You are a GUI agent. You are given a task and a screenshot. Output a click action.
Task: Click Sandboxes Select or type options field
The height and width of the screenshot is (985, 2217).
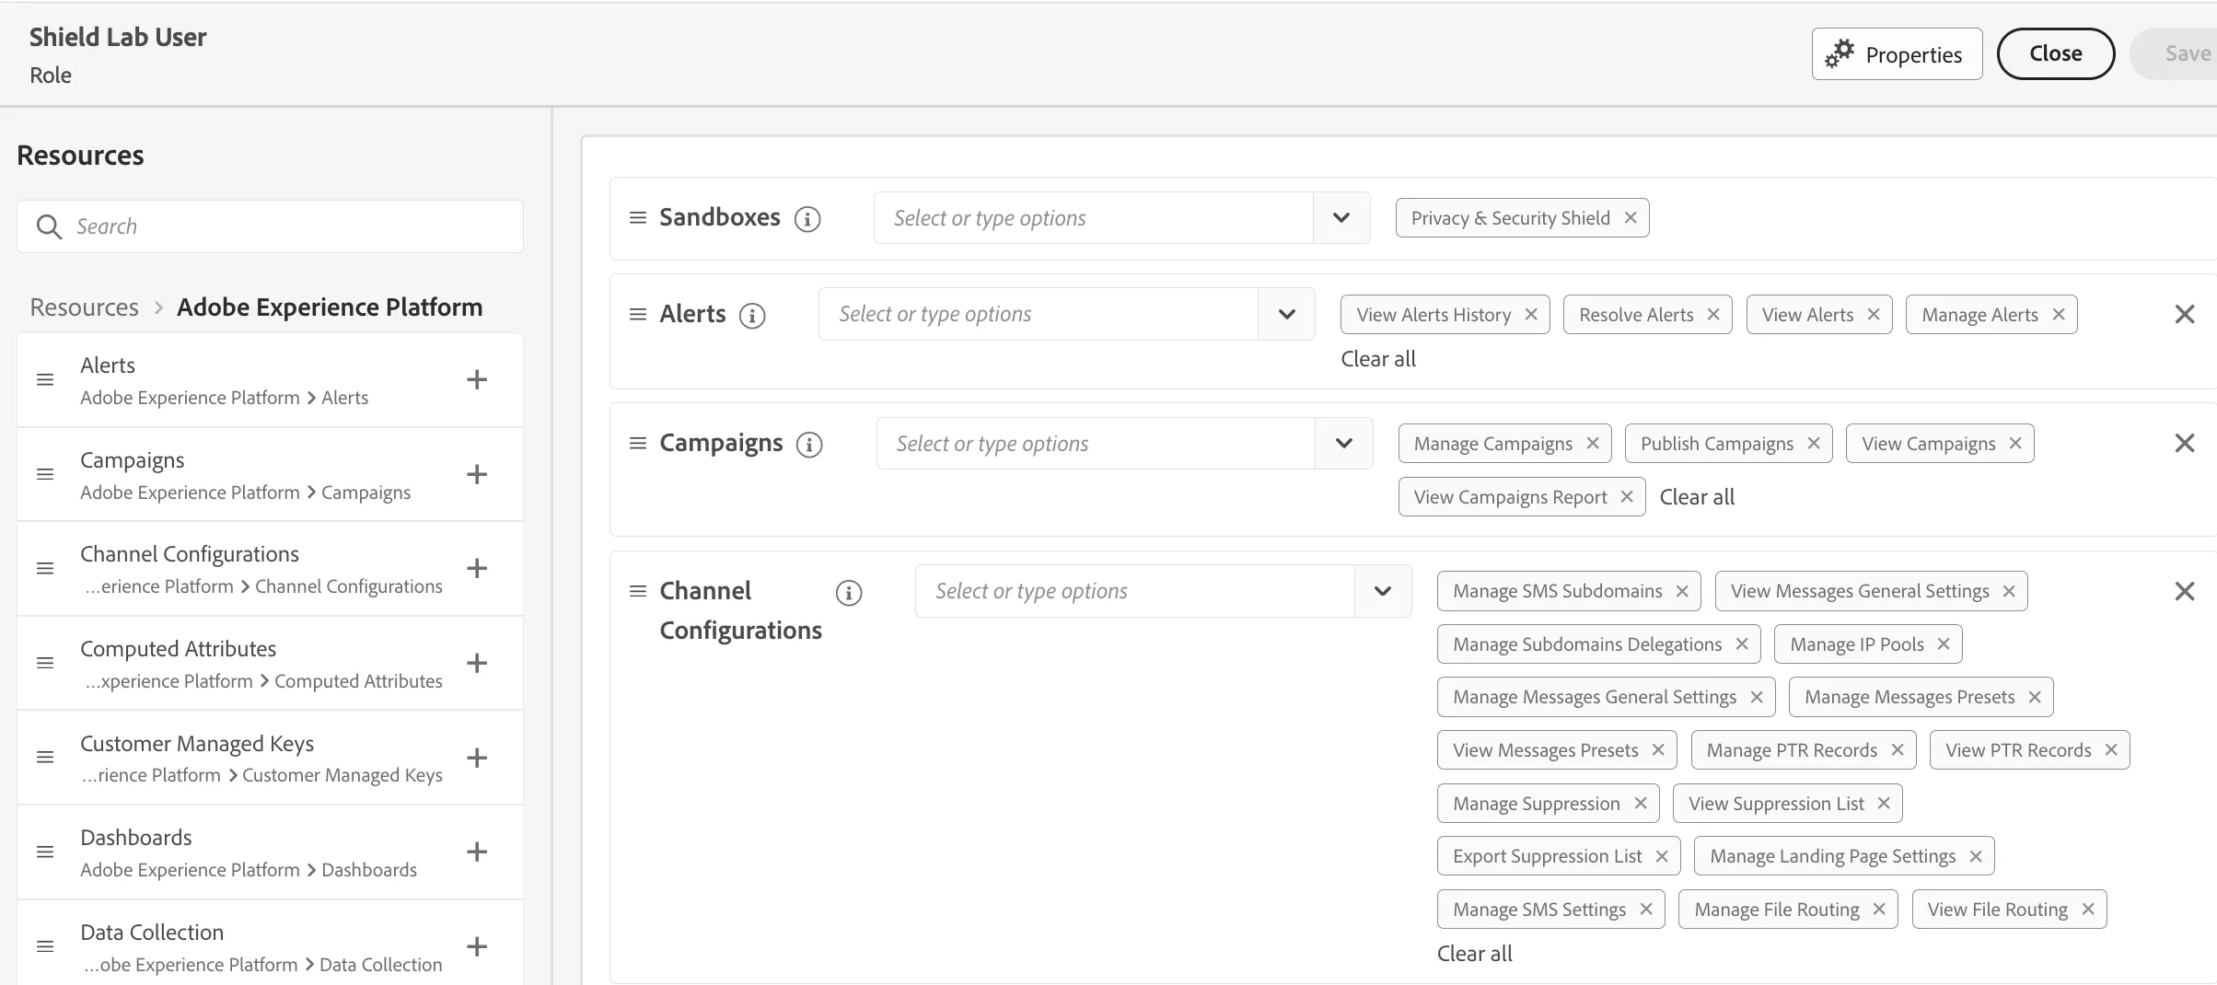pyautogui.click(x=1094, y=218)
